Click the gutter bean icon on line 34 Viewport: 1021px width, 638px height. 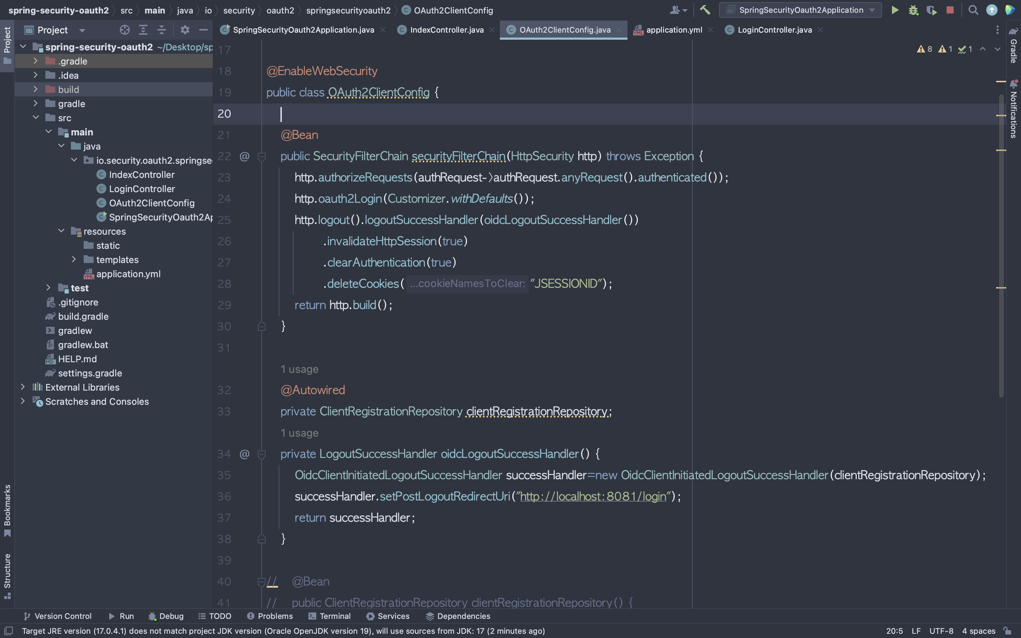pyautogui.click(x=245, y=454)
